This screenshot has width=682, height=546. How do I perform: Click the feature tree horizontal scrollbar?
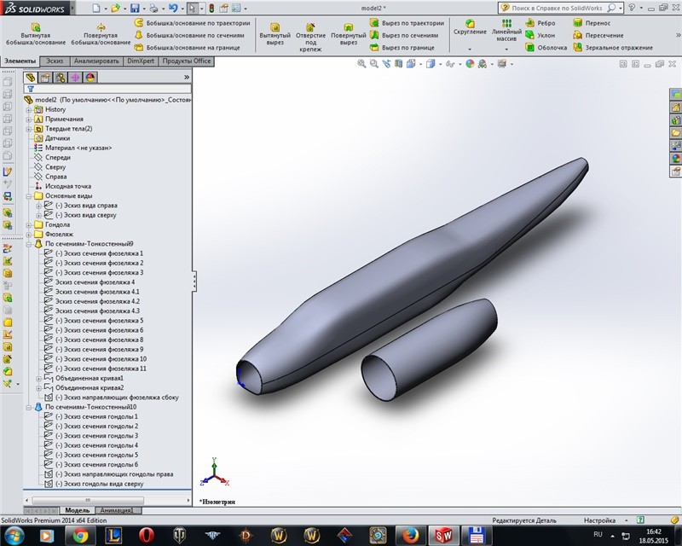(107, 500)
